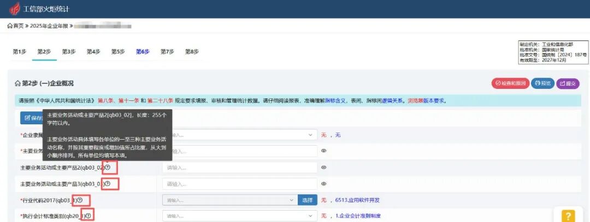Focus the 主要产品3 text input
This screenshot has width=590, height=222.
(240, 184)
